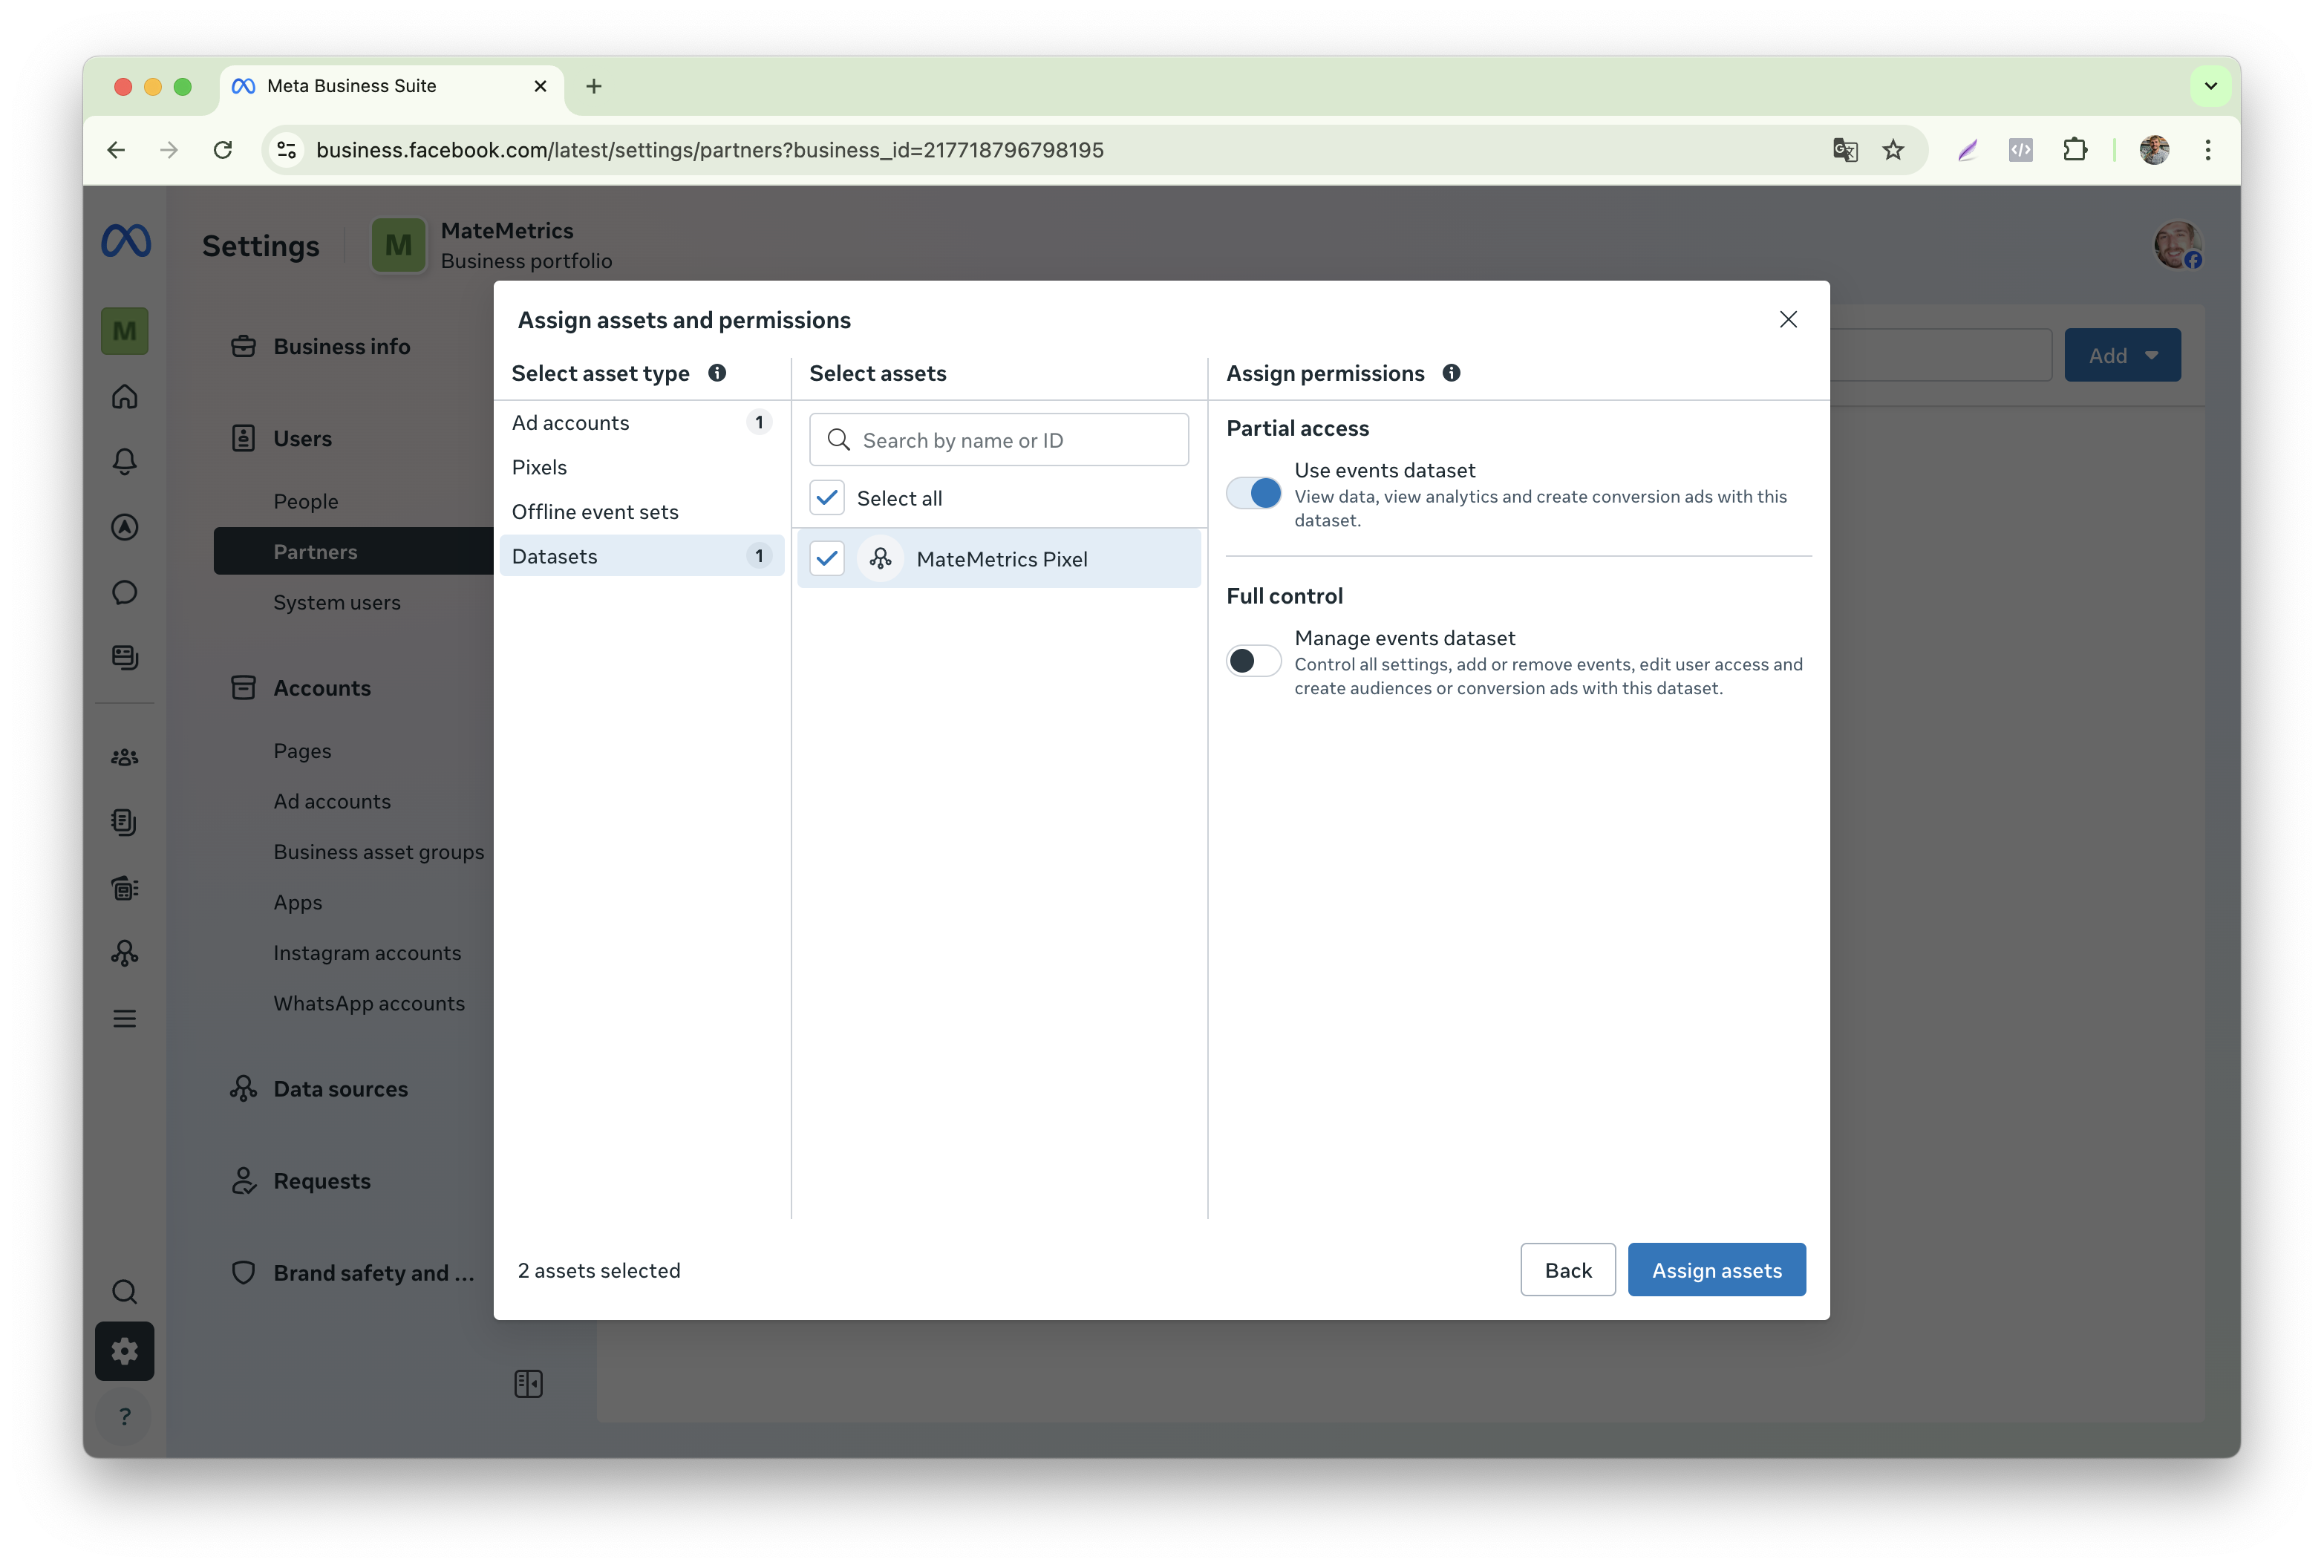The image size is (2324, 1568).
Task: Click the Meta logo icon
Action: [126, 241]
